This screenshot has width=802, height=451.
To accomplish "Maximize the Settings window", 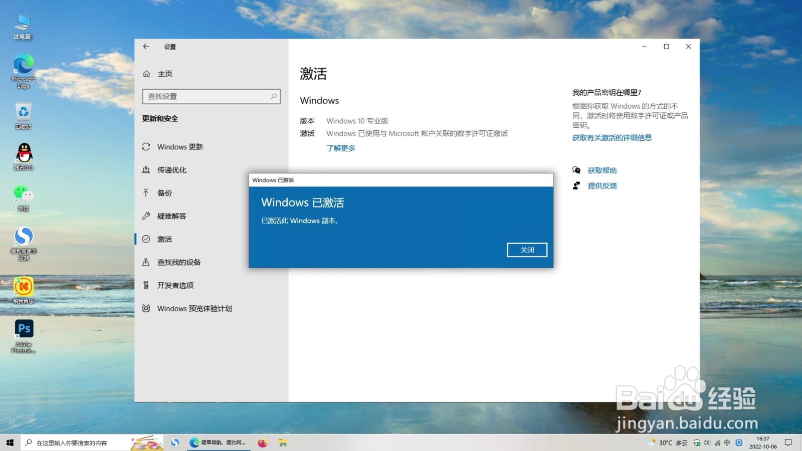I will (x=666, y=47).
